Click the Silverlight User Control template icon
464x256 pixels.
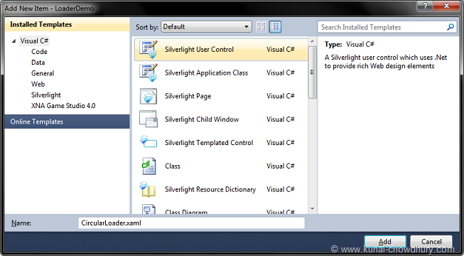pyautogui.click(x=149, y=50)
